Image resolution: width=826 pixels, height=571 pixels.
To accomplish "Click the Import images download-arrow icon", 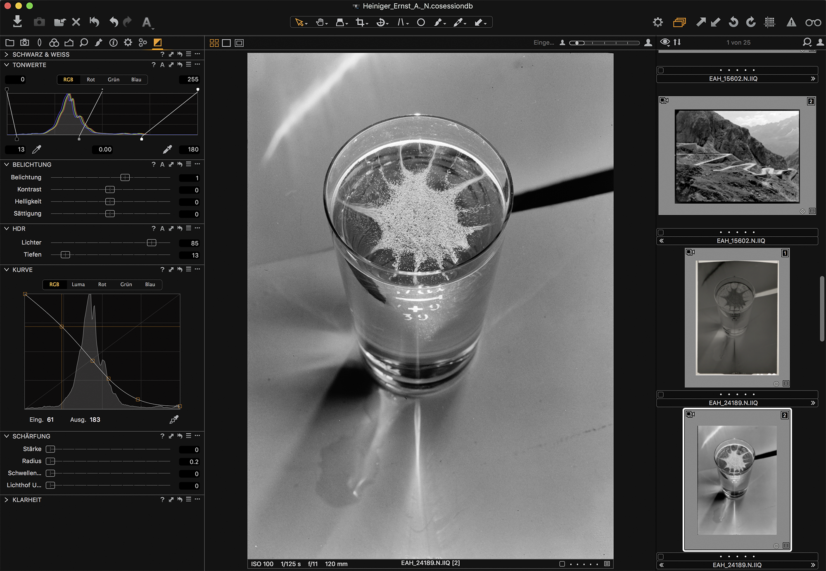I will click(x=17, y=21).
